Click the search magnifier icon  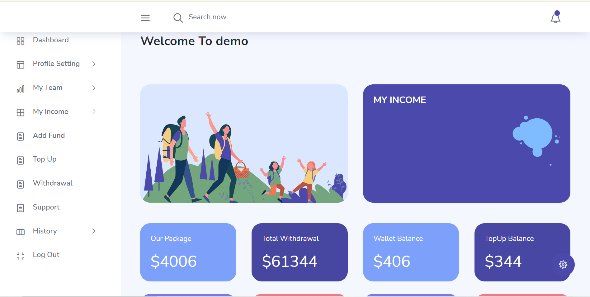click(x=178, y=18)
